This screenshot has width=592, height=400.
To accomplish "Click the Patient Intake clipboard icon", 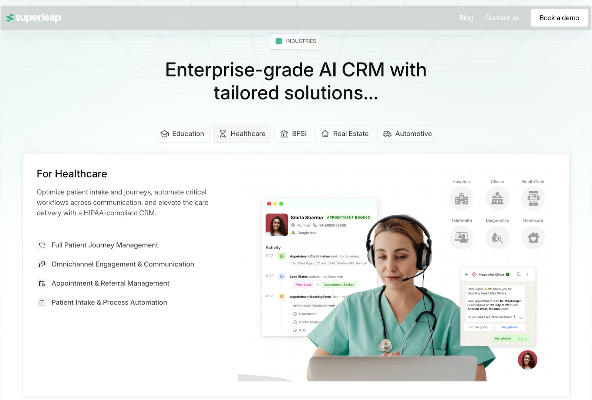I will click(x=42, y=303).
